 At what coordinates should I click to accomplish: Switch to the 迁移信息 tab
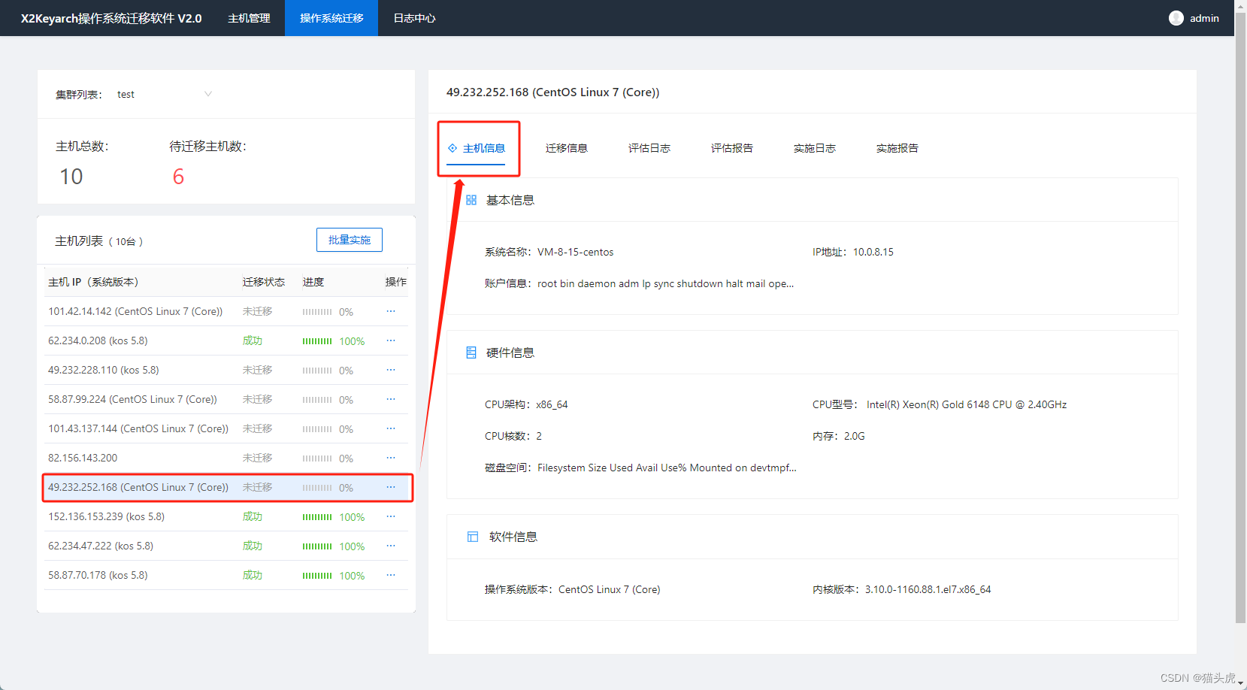[x=567, y=148]
